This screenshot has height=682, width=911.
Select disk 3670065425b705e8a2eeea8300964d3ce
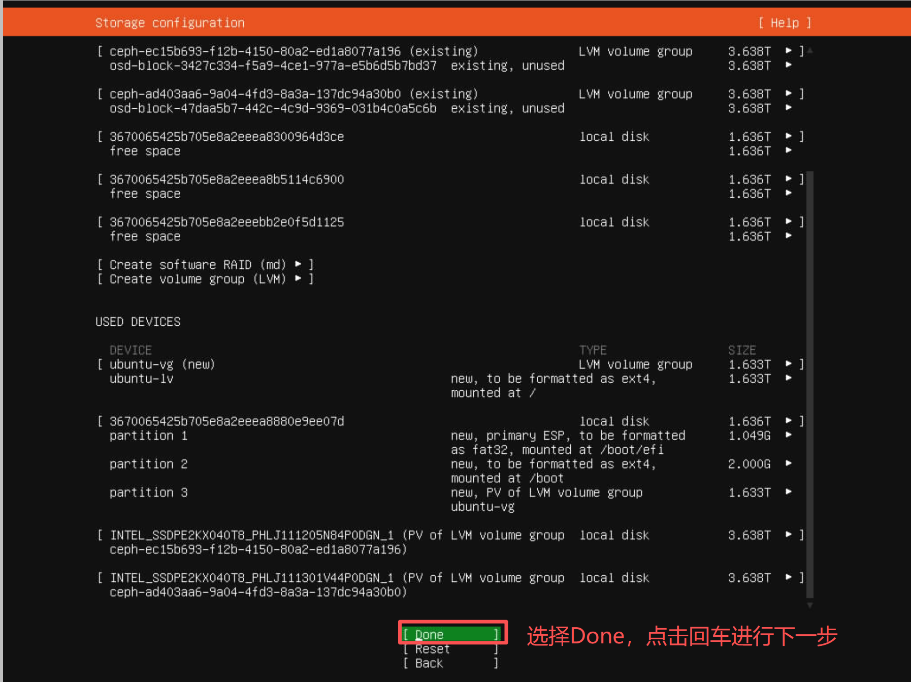[227, 137]
